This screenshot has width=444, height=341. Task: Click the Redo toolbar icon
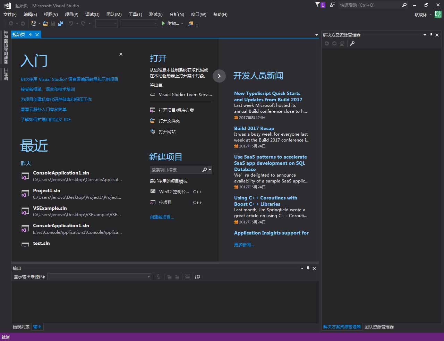(x=83, y=24)
